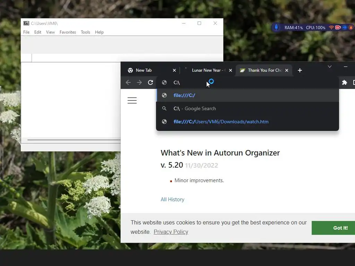
Task: Click the red camera icon in widget
Action: 338,28
